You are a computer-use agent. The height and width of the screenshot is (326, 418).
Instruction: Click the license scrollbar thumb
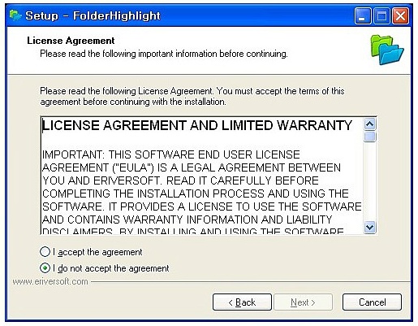coord(369,137)
